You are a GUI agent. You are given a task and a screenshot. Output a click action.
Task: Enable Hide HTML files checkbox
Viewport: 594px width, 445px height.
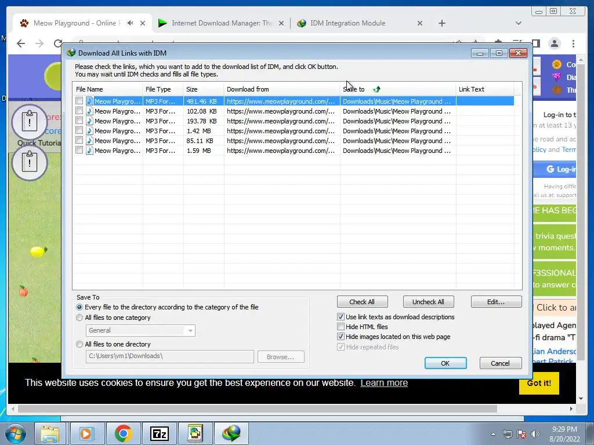(x=341, y=327)
